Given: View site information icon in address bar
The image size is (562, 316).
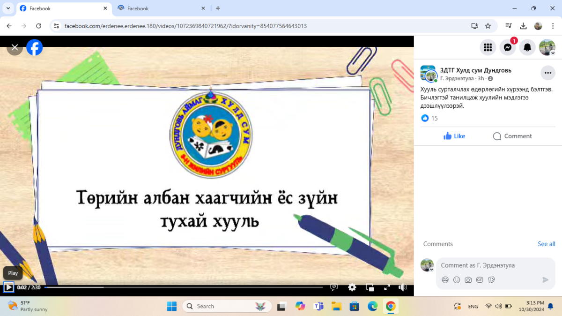Looking at the screenshot, I should click(x=56, y=26).
